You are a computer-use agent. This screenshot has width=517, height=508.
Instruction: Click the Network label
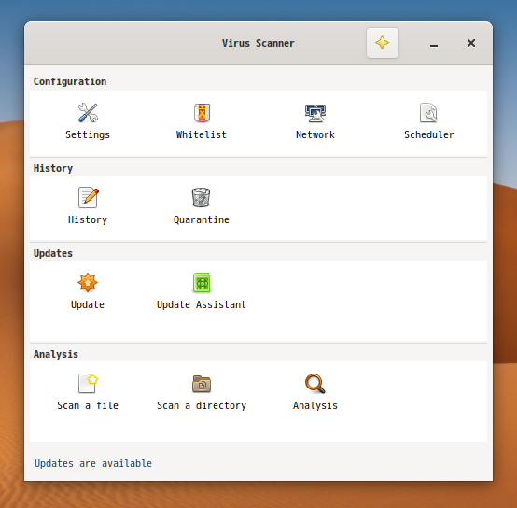(x=315, y=134)
